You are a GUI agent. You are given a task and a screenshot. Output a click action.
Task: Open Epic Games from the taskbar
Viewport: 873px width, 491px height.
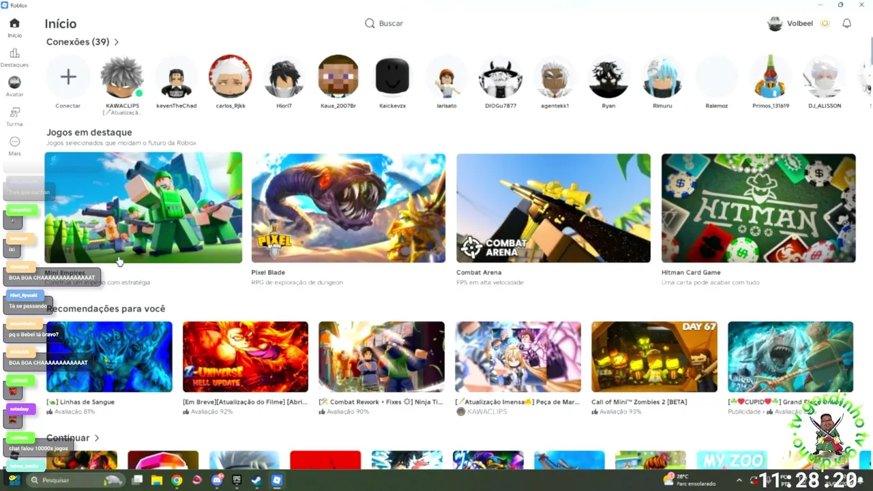tap(237, 480)
